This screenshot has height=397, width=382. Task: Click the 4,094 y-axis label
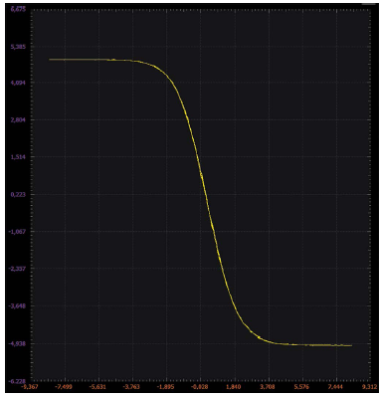tap(19, 83)
